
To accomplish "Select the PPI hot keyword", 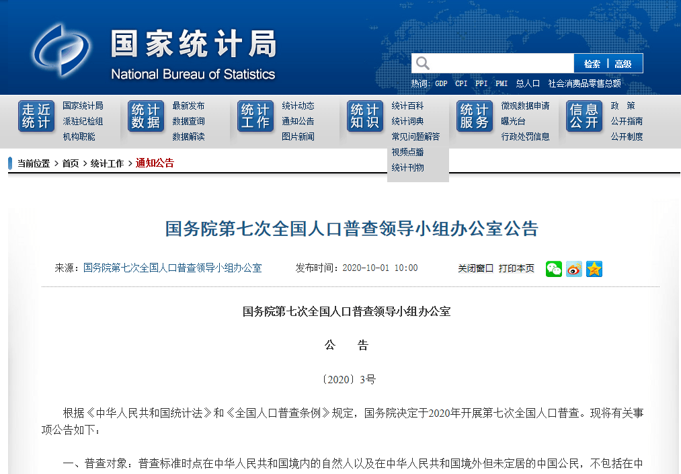I will [x=481, y=83].
